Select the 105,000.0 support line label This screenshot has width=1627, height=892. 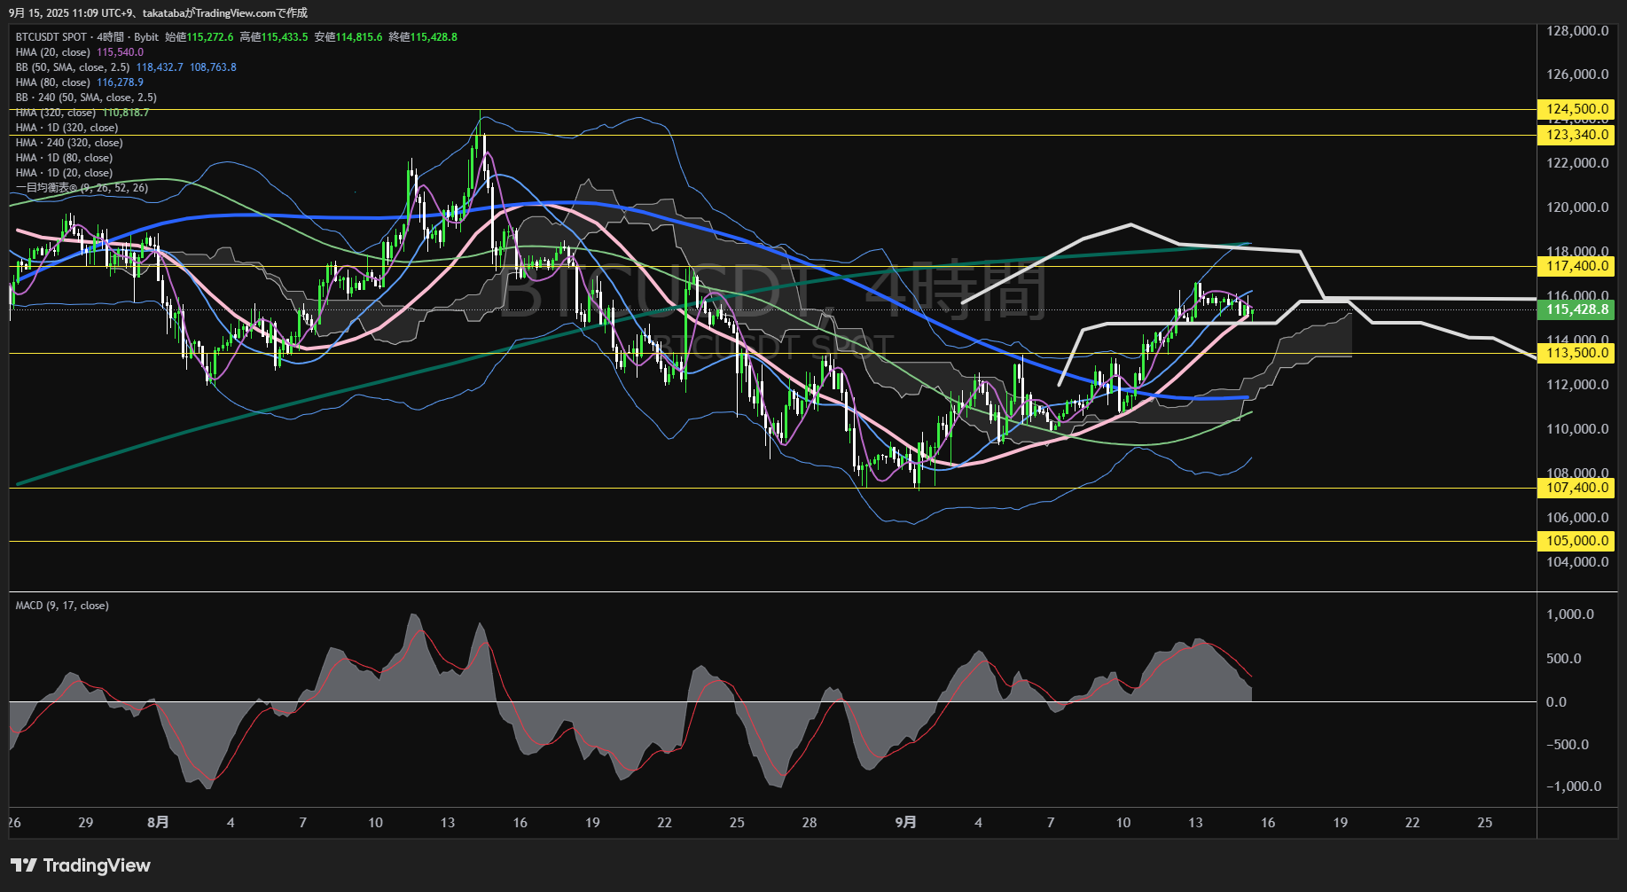coord(1576,541)
